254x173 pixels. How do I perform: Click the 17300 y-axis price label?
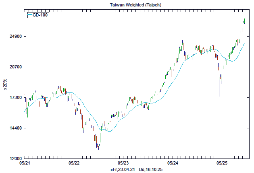coord(15,98)
